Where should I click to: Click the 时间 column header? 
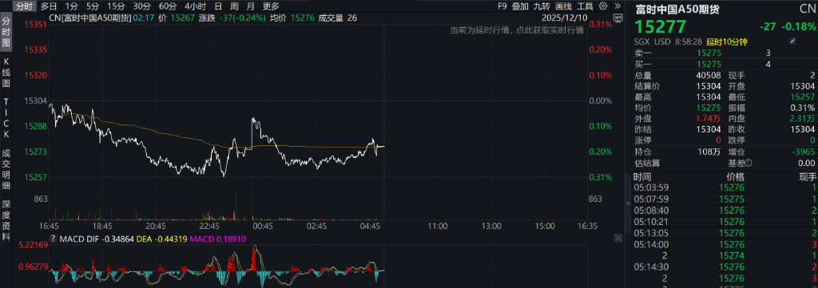click(x=642, y=176)
